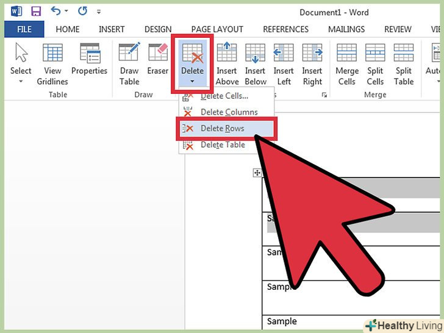This screenshot has height=333, width=444.
Task: Open the FILE tab
Action: [x=24, y=29]
